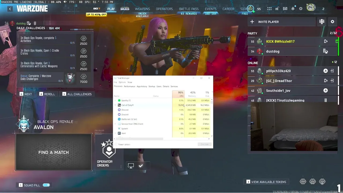The width and height of the screenshot is (343, 193).
Task: Click Call of Duty process icon in Task Manager
Action: (x=119, y=105)
